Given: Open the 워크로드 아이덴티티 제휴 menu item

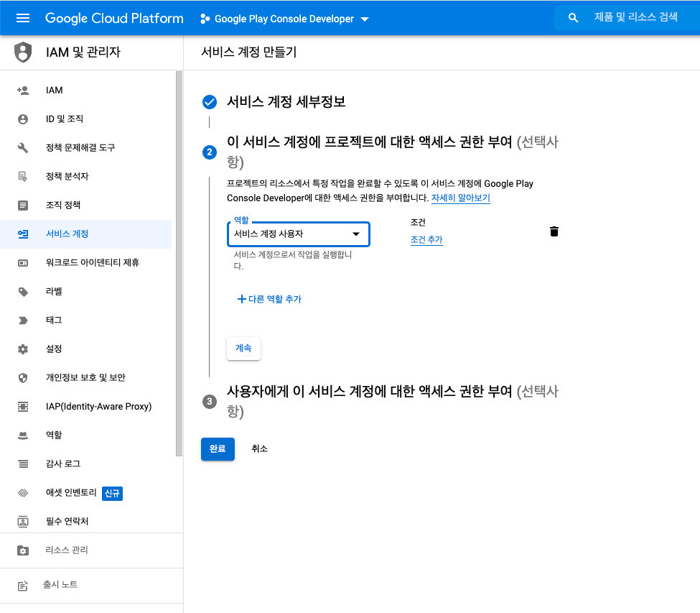Looking at the screenshot, I should point(85,263).
